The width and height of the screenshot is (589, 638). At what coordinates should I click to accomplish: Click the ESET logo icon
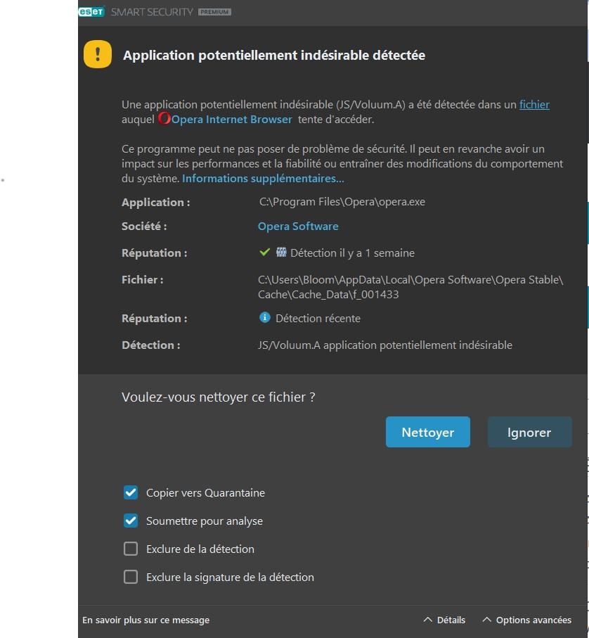coord(91,12)
